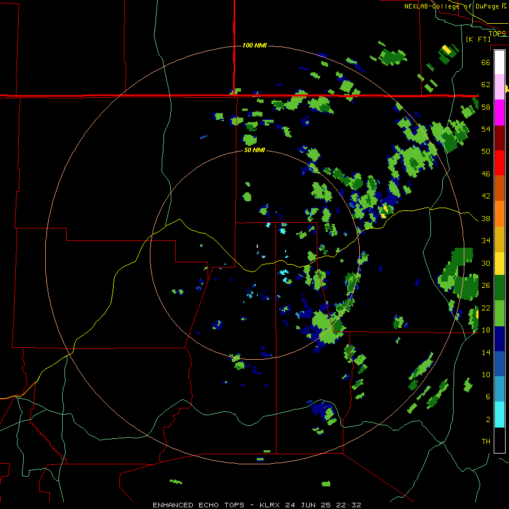Click the legend value 22

(486, 308)
